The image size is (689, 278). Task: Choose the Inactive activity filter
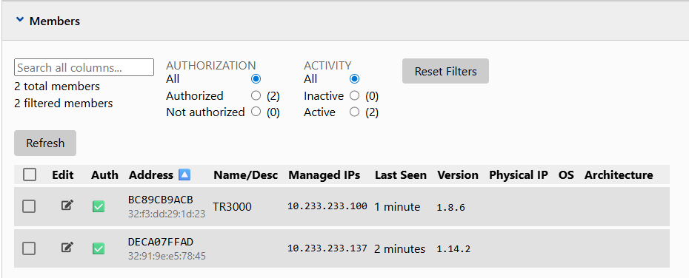click(354, 95)
